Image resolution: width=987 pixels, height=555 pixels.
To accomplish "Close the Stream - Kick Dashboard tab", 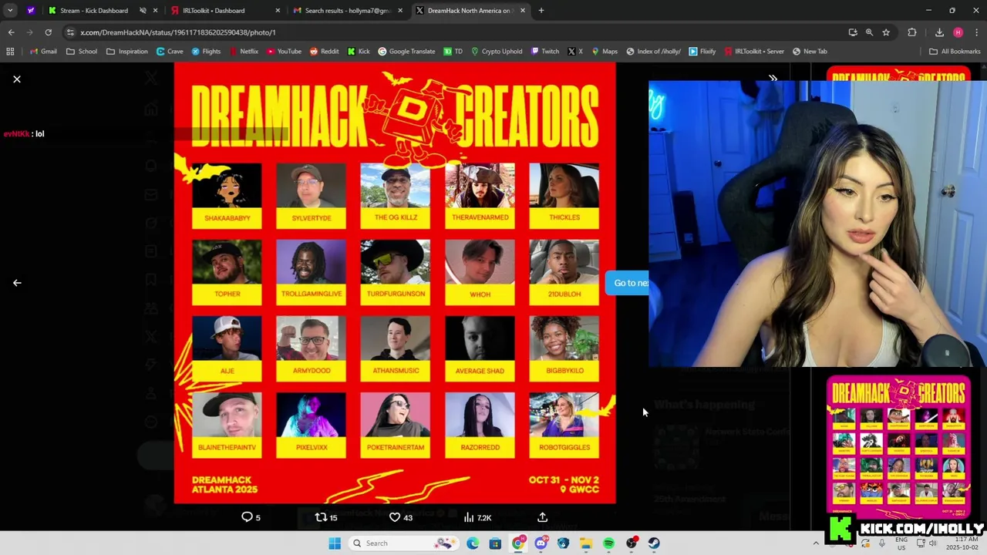I will (156, 11).
